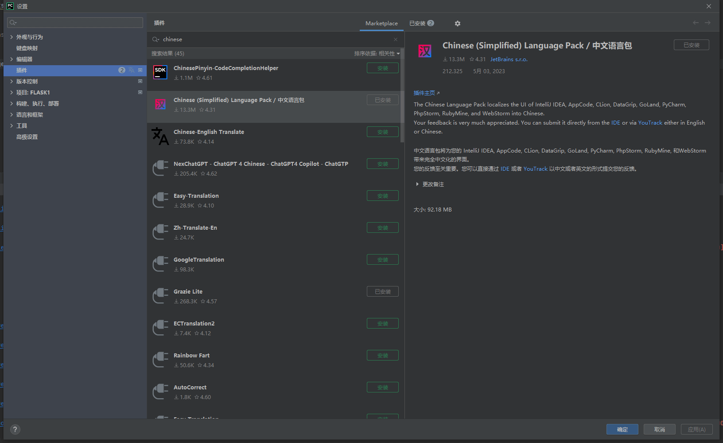Expand 构建、执行、部署 node
The image size is (723, 443).
(x=12, y=103)
